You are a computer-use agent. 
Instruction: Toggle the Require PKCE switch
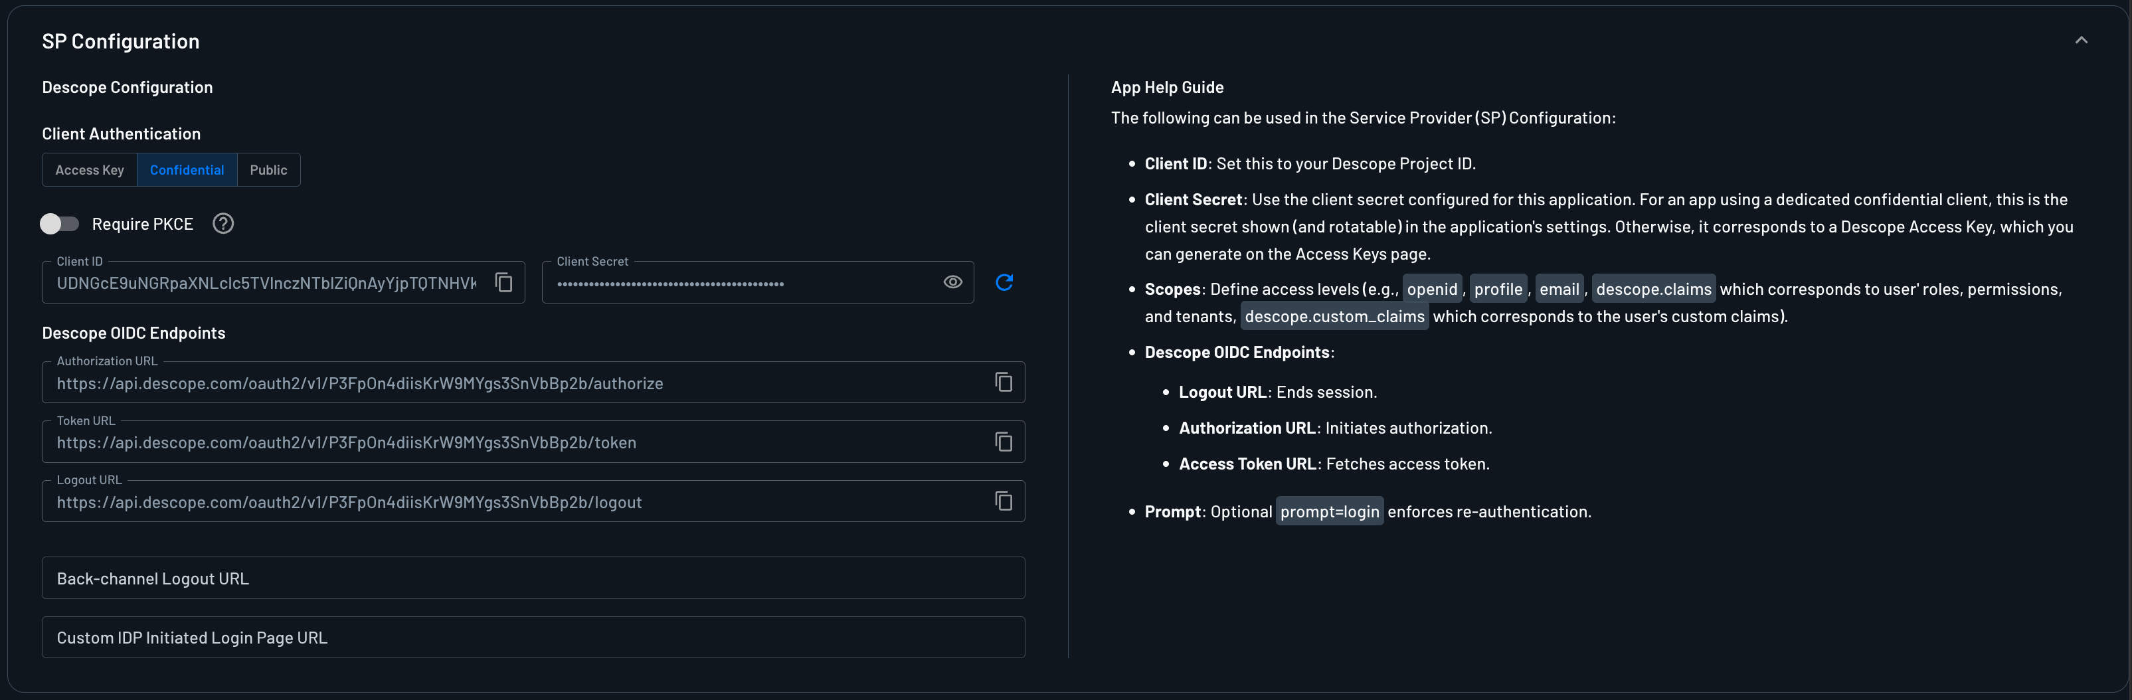tap(60, 223)
